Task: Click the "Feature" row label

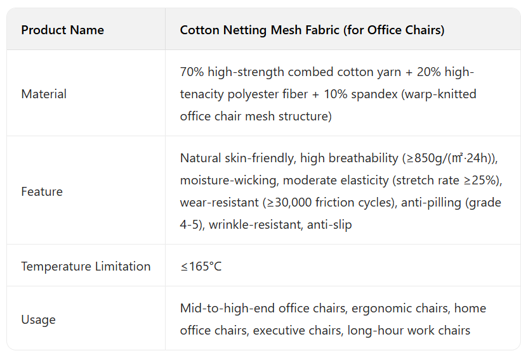Action: point(42,191)
